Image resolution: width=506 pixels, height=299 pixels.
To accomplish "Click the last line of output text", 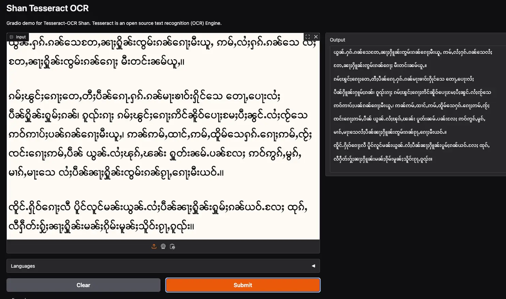I will pyautogui.click(x=382, y=159).
